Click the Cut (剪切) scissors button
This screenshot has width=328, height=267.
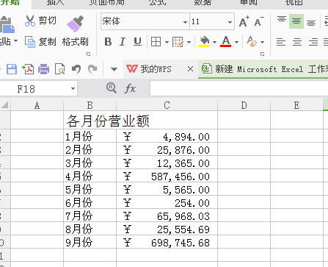click(x=40, y=21)
